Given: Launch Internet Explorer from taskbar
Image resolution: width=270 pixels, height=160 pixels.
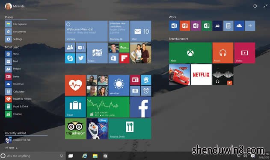Looking at the screenshot, I should (85, 156).
